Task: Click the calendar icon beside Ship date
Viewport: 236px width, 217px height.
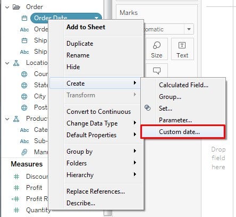Action: pos(24,40)
